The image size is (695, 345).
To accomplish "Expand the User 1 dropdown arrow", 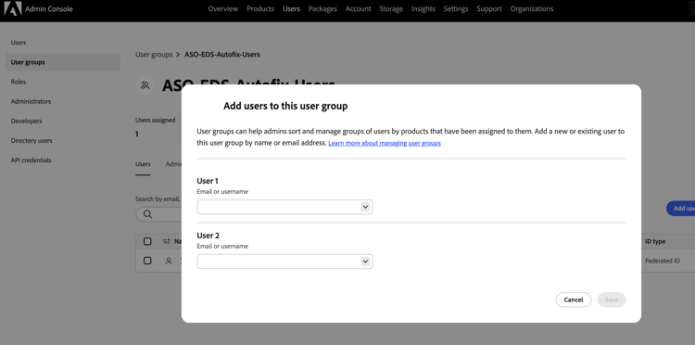I will tap(365, 207).
